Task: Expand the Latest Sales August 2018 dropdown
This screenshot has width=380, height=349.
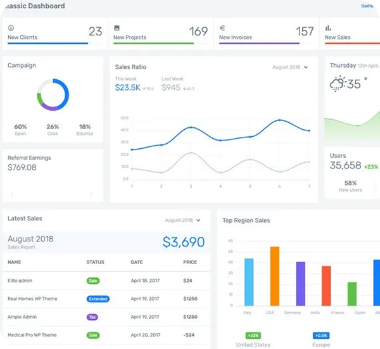Action: click(182, 220)
